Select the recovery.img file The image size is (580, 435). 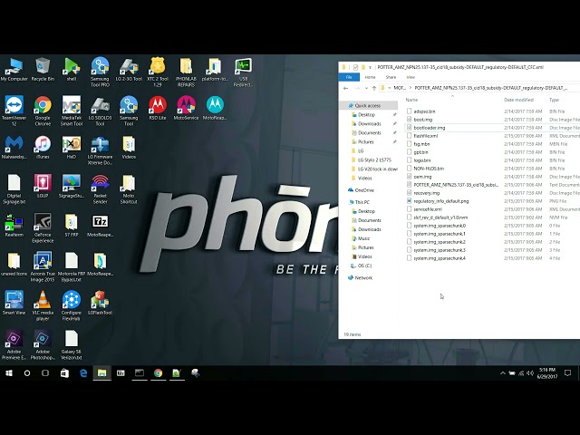pos(427,193)
